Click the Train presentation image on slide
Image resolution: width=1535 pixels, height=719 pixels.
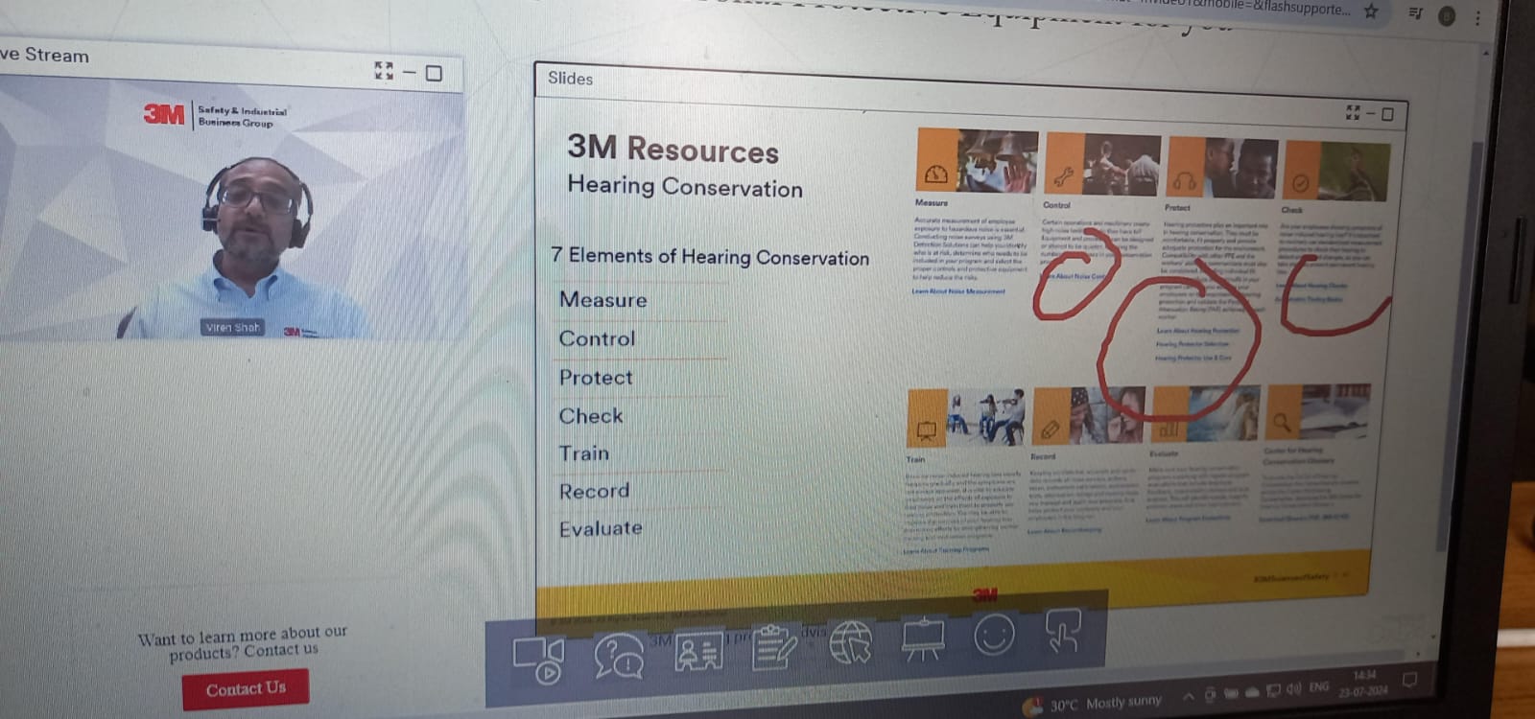click(x=966, y=418)
